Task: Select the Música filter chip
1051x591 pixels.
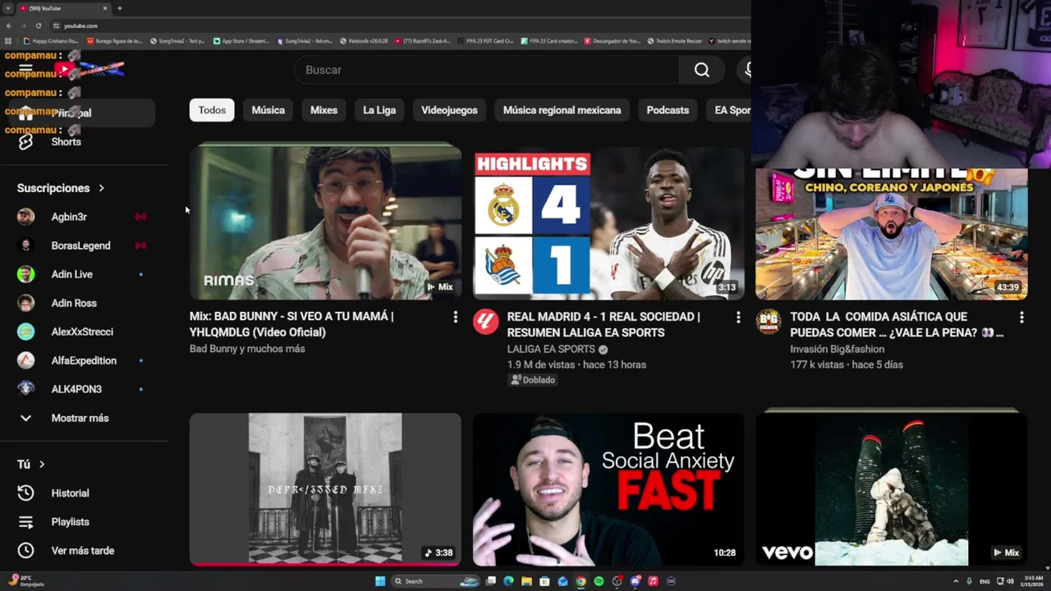Action: pyautogui.click(x=268, y=110)
